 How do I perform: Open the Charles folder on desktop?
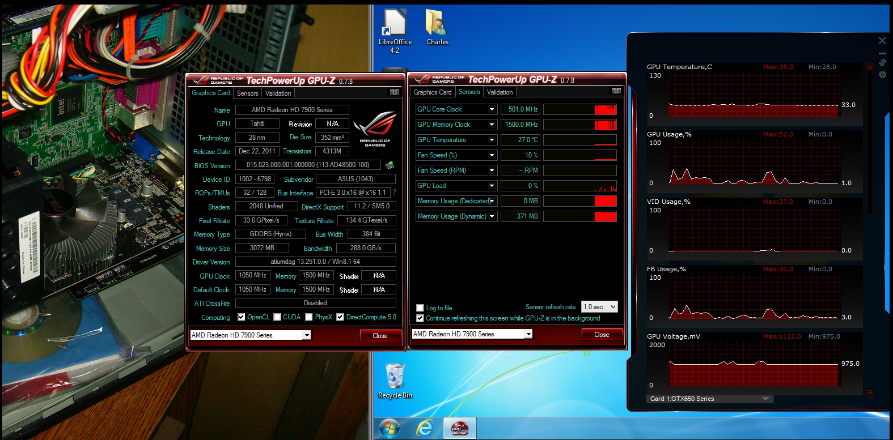(437, 28)
